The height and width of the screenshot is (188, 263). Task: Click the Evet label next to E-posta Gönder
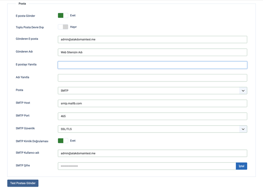tap(73, 15)
